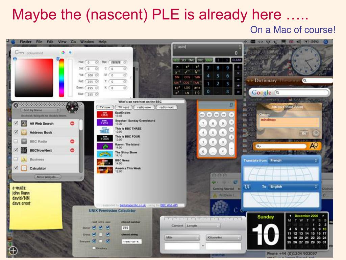
Task: Open the To English language dropdown
Action: pyautogui.click(x=293, y=187)
